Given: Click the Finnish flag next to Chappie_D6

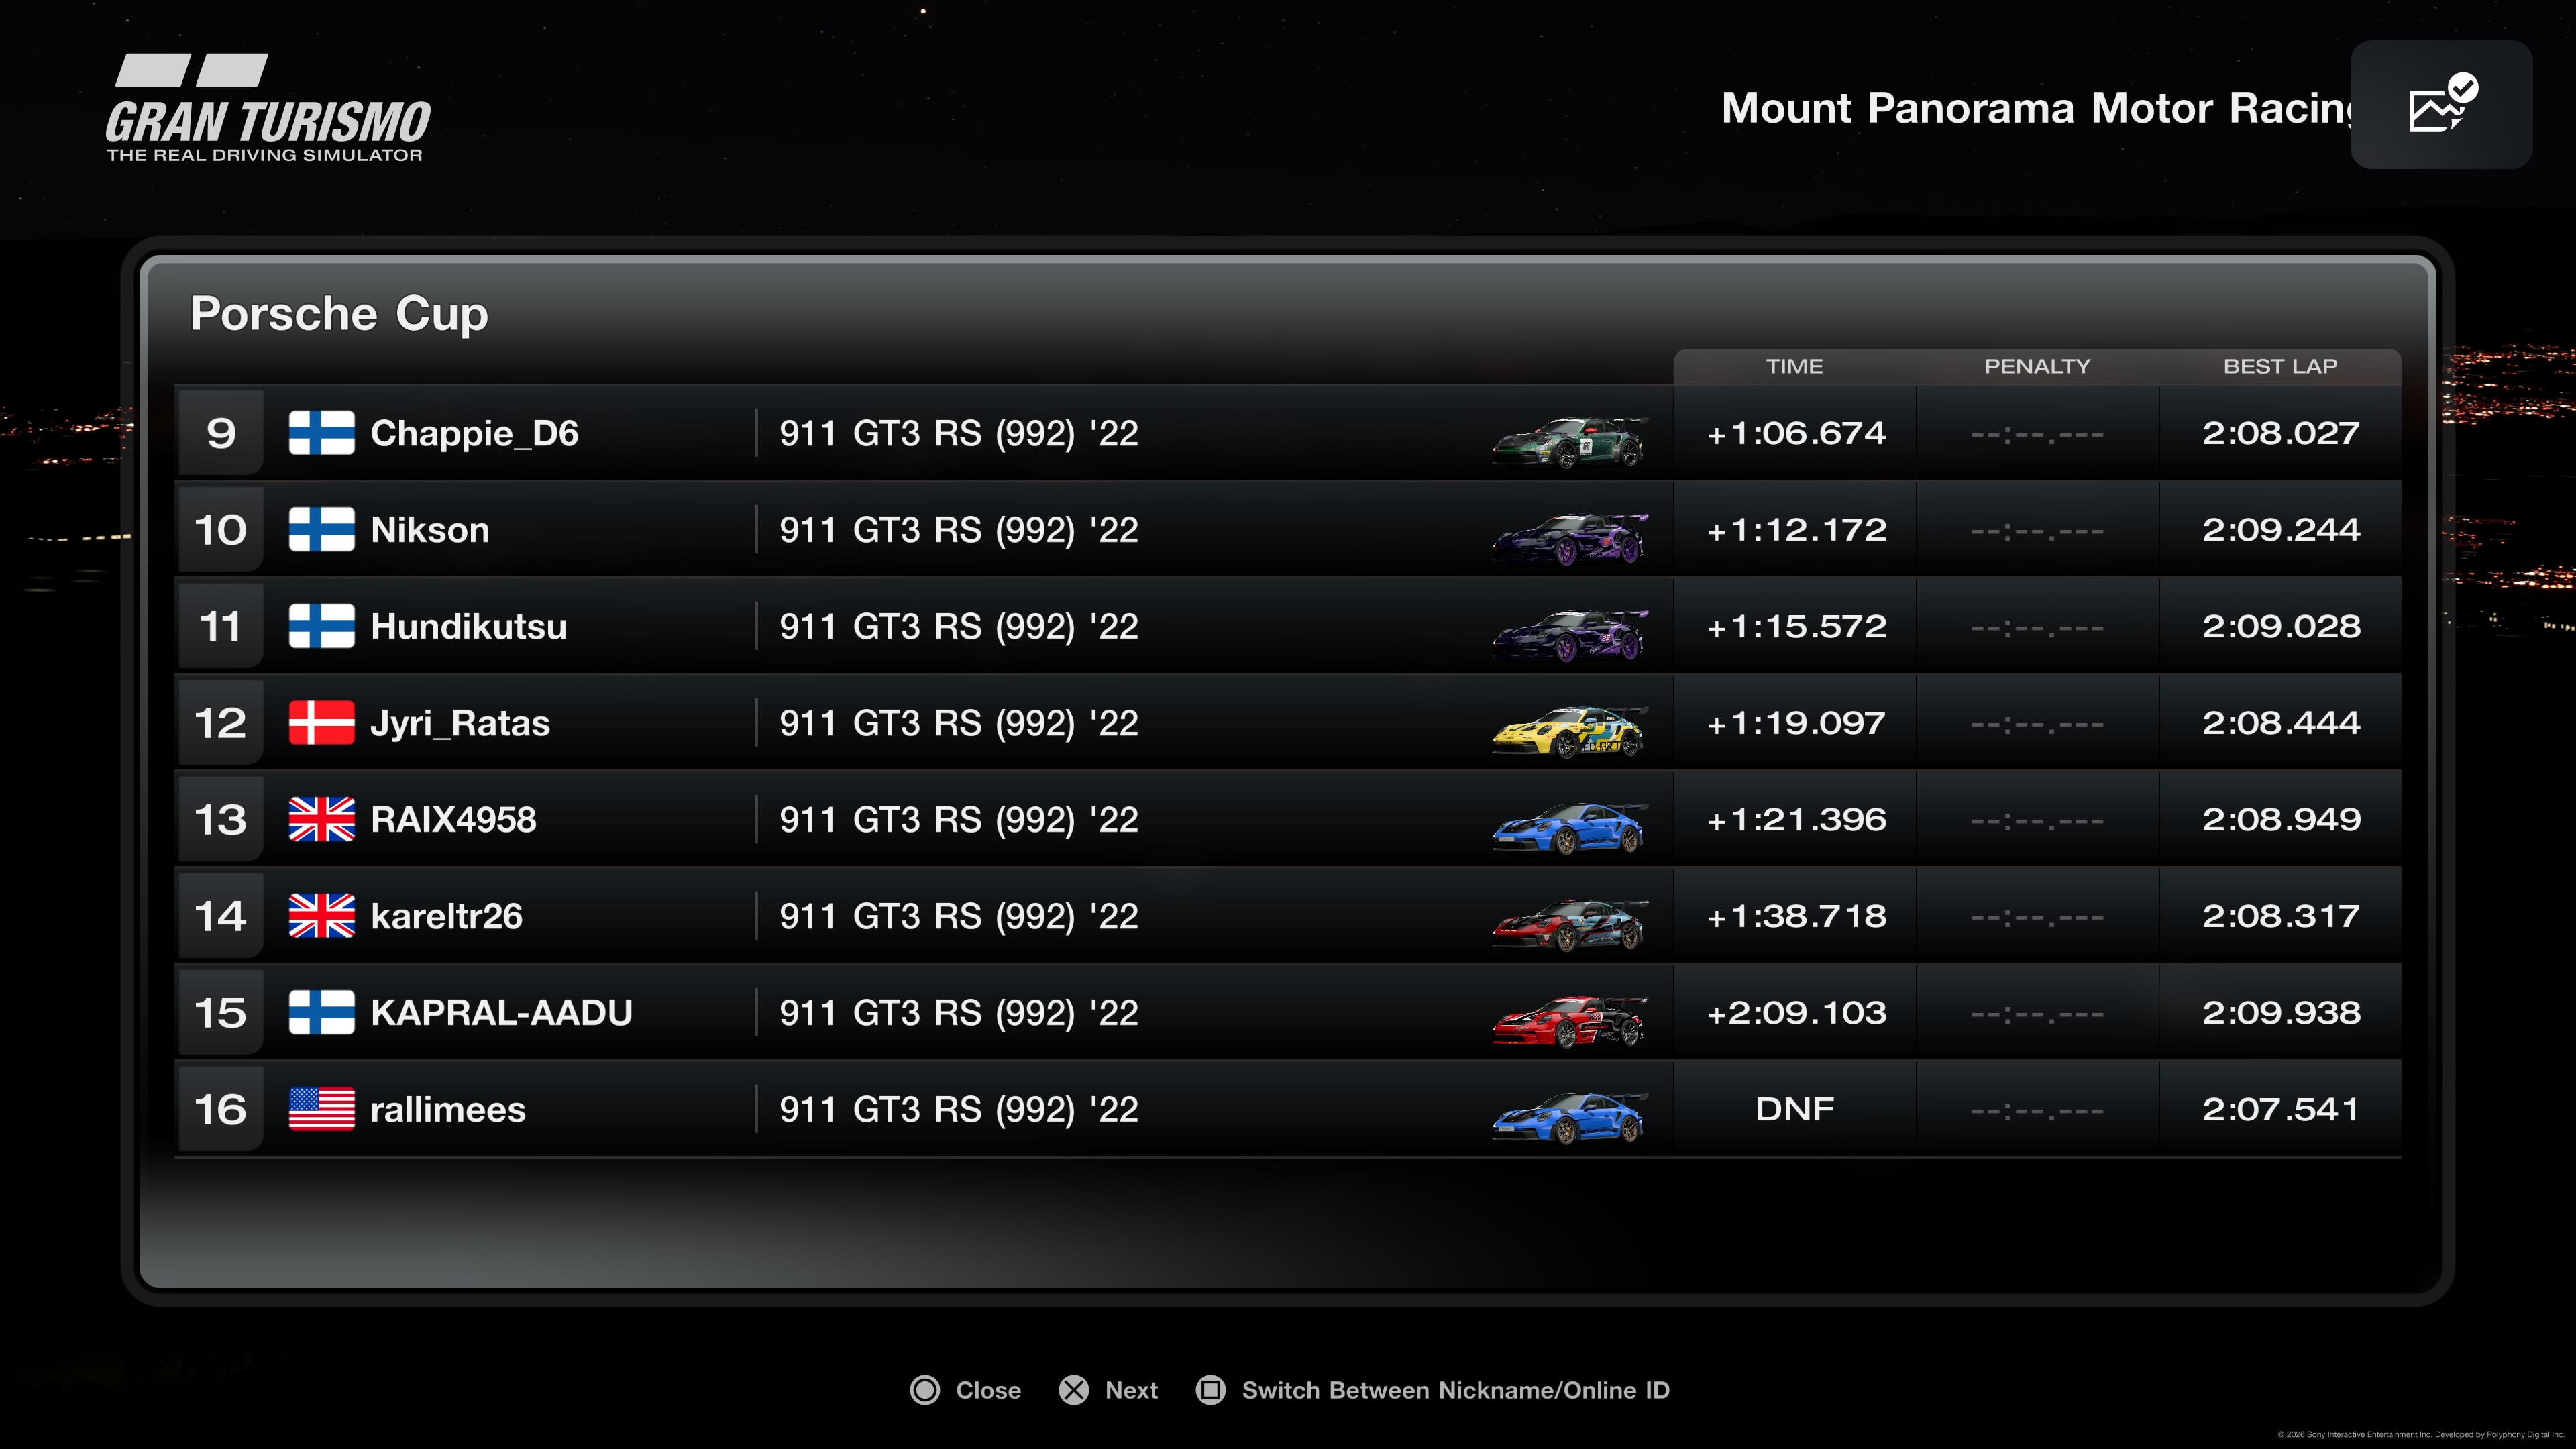Looking at the screenshot, I should coord(321,433).
